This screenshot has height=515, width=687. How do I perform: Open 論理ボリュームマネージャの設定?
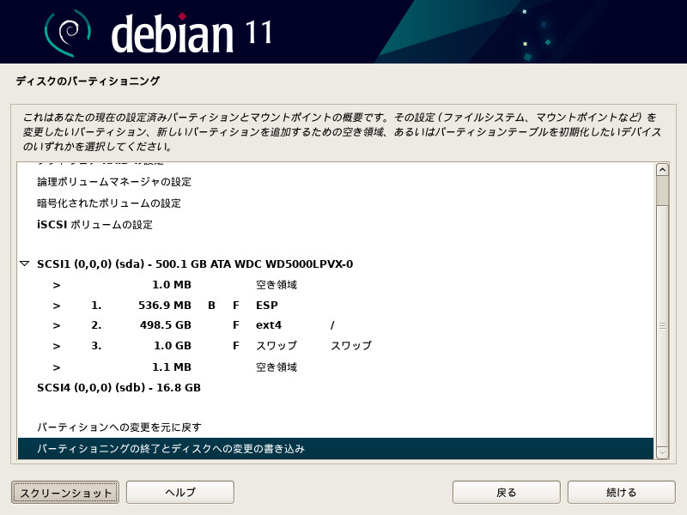point(113,182)
